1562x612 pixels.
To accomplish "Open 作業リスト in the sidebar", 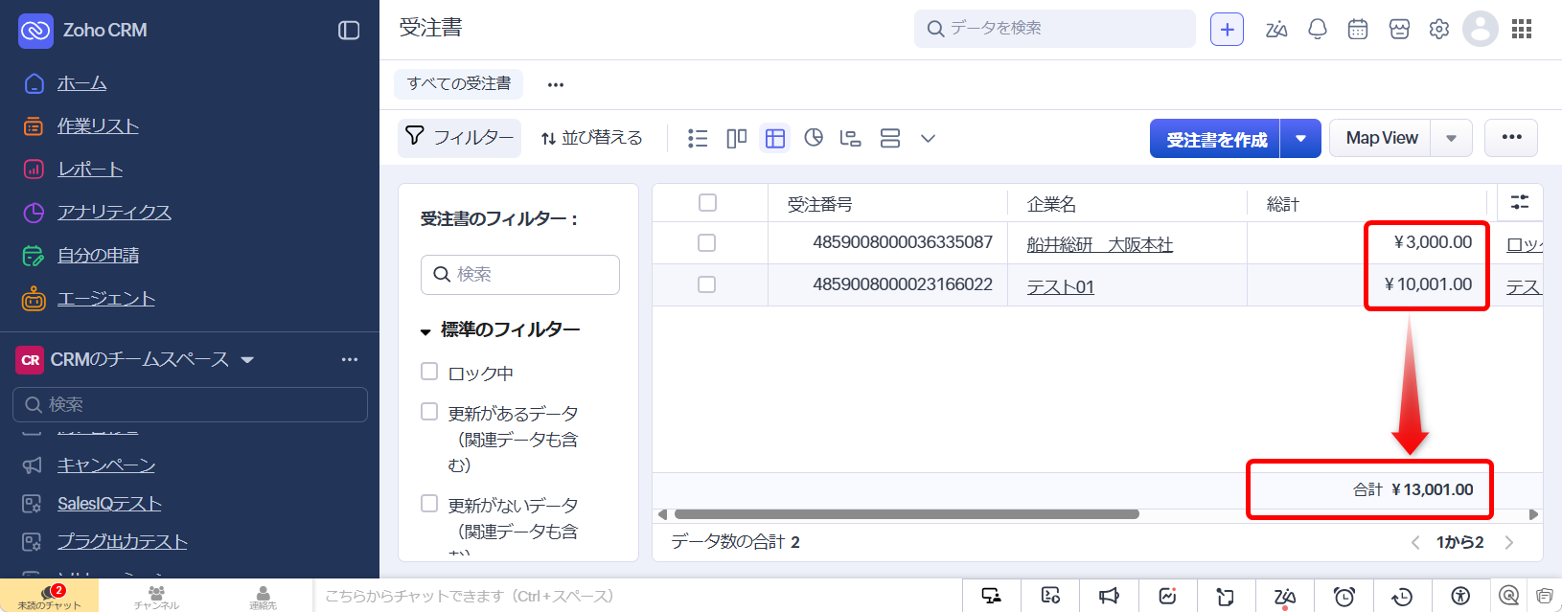I will click(x=98, y=126).
